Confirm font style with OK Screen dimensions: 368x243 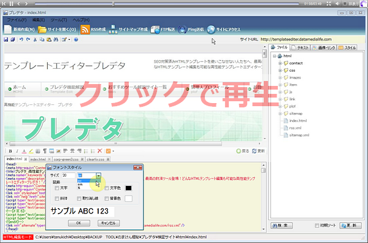pyautogui.click(x=79, y=223)
